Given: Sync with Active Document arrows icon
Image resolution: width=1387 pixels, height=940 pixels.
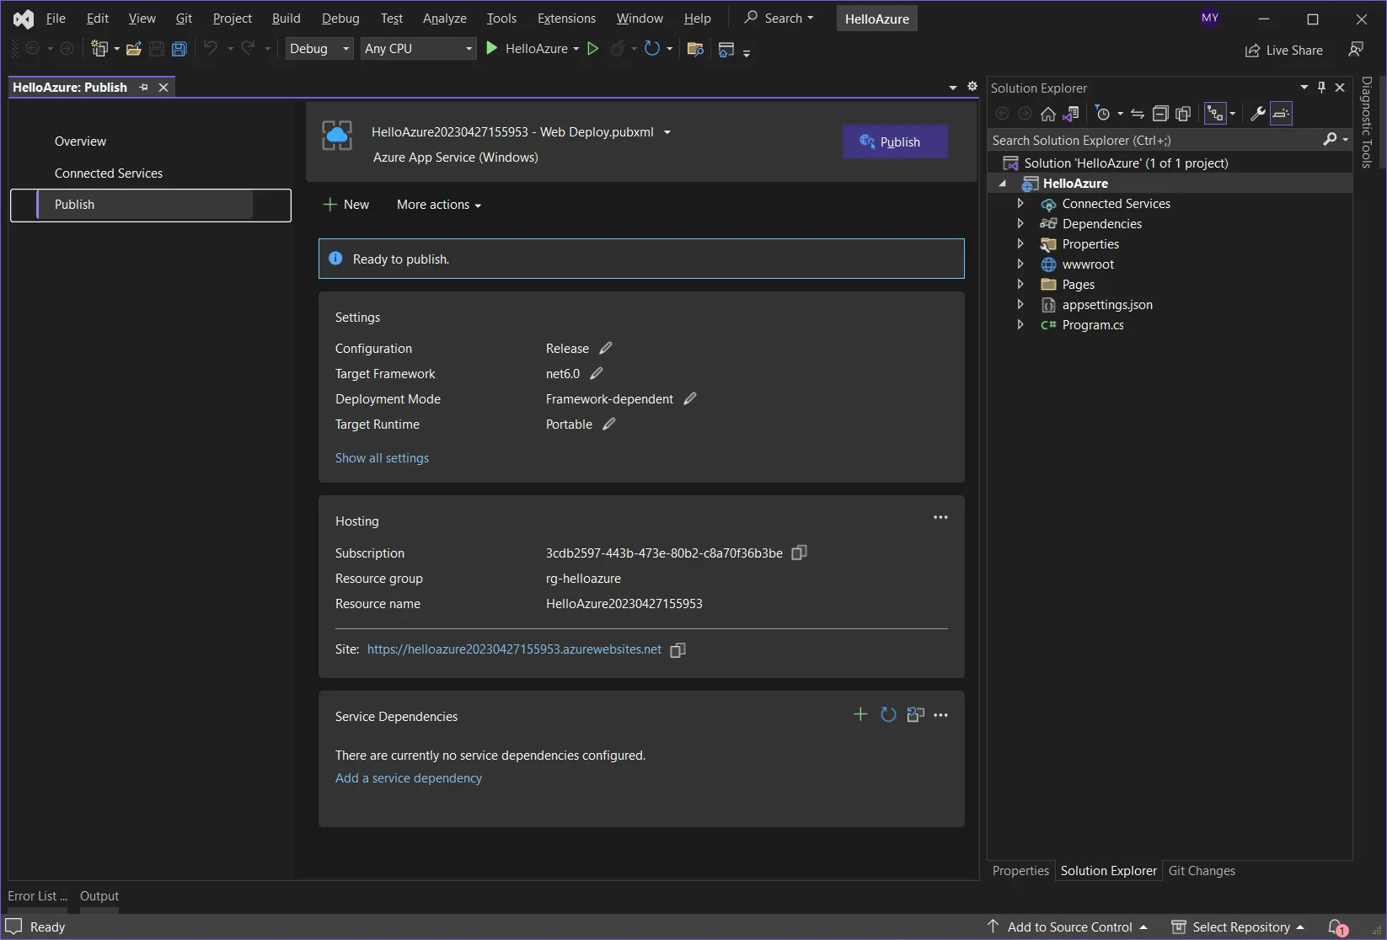Looking at the screenshot, I should [x=1137, y=114].
